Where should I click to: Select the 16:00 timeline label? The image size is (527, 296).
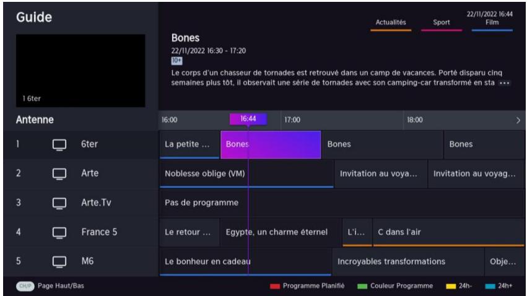[x=170, y=120]
